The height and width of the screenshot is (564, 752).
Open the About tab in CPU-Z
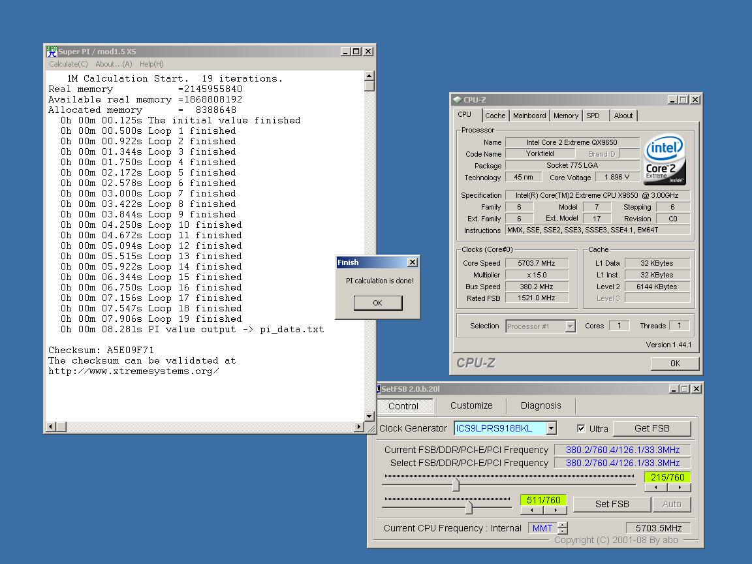[623, 116]
